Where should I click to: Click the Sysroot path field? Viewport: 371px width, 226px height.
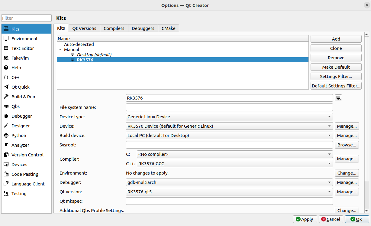point(229,145)
